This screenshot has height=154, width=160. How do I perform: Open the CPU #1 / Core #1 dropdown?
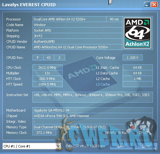tap(32, 146)
